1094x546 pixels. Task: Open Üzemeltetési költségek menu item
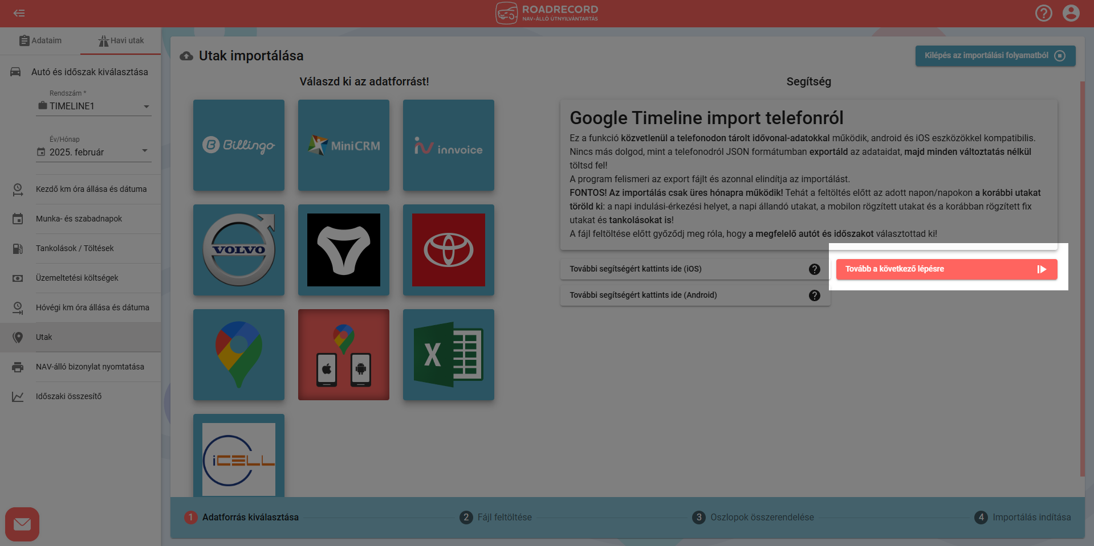80,278
